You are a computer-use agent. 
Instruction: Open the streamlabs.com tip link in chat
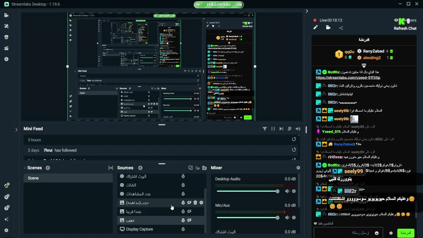[x=348, y=78]
